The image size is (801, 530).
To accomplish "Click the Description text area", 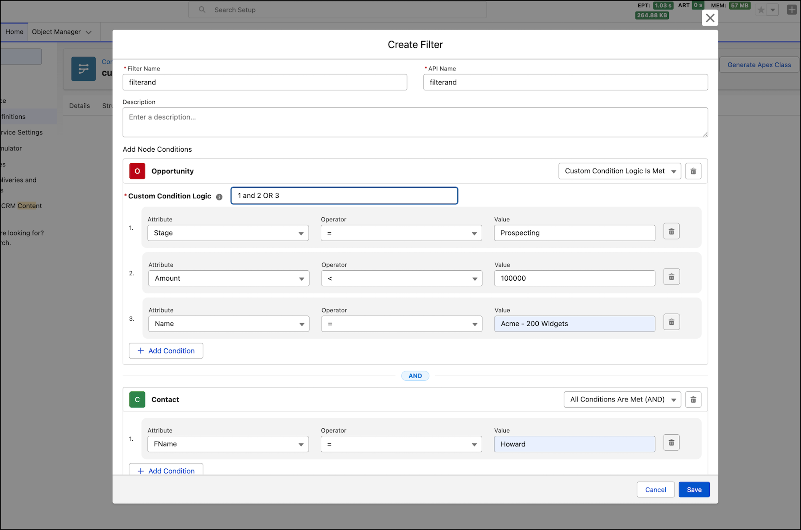I will [x=415, y=122].
